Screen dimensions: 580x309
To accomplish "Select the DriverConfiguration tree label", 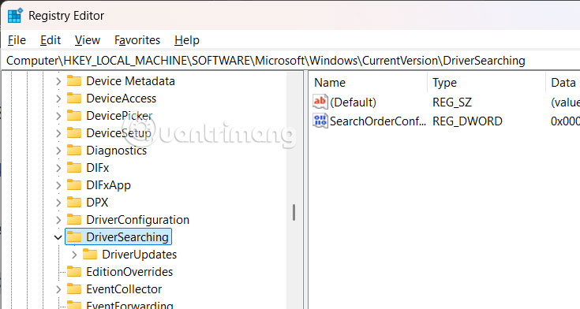I will click(137, 220).
